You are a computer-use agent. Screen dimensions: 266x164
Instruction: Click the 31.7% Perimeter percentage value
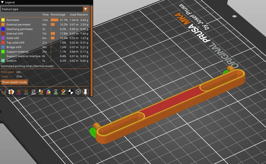pos(64,20)
